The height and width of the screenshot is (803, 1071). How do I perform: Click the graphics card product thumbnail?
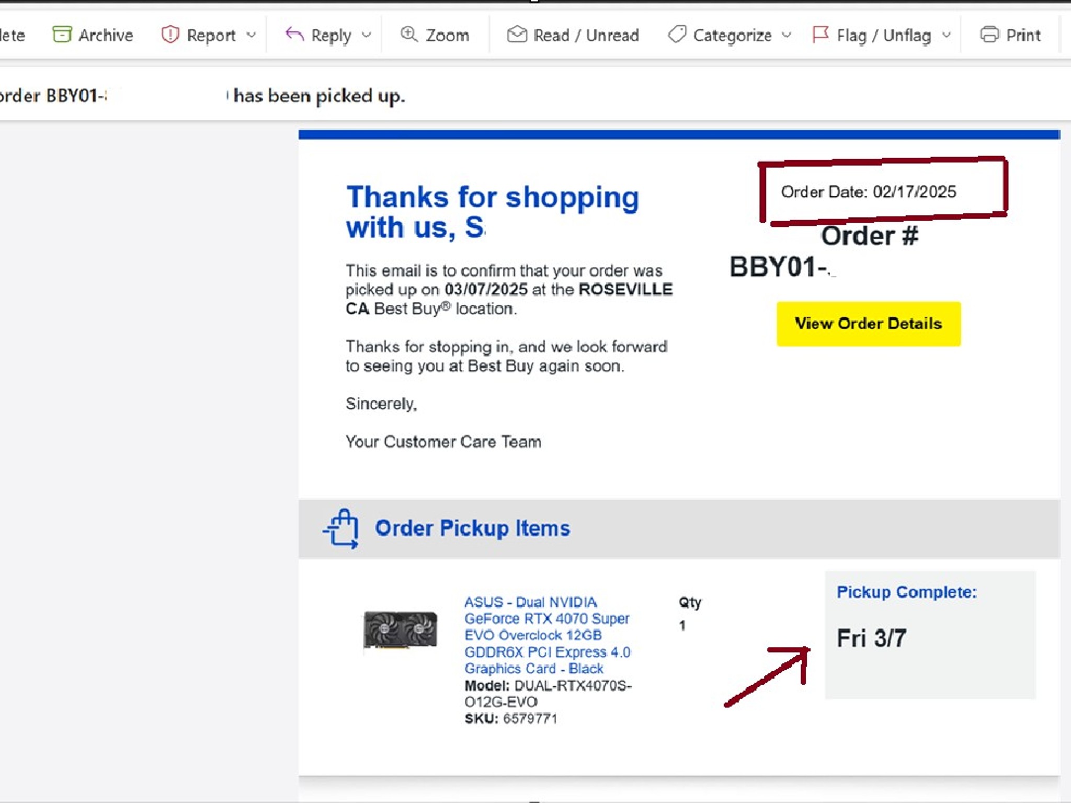pos(400,630)
